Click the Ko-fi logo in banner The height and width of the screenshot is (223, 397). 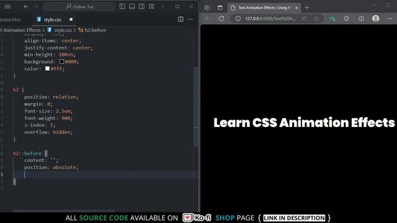pyautogui.click(x=197, y=217)
